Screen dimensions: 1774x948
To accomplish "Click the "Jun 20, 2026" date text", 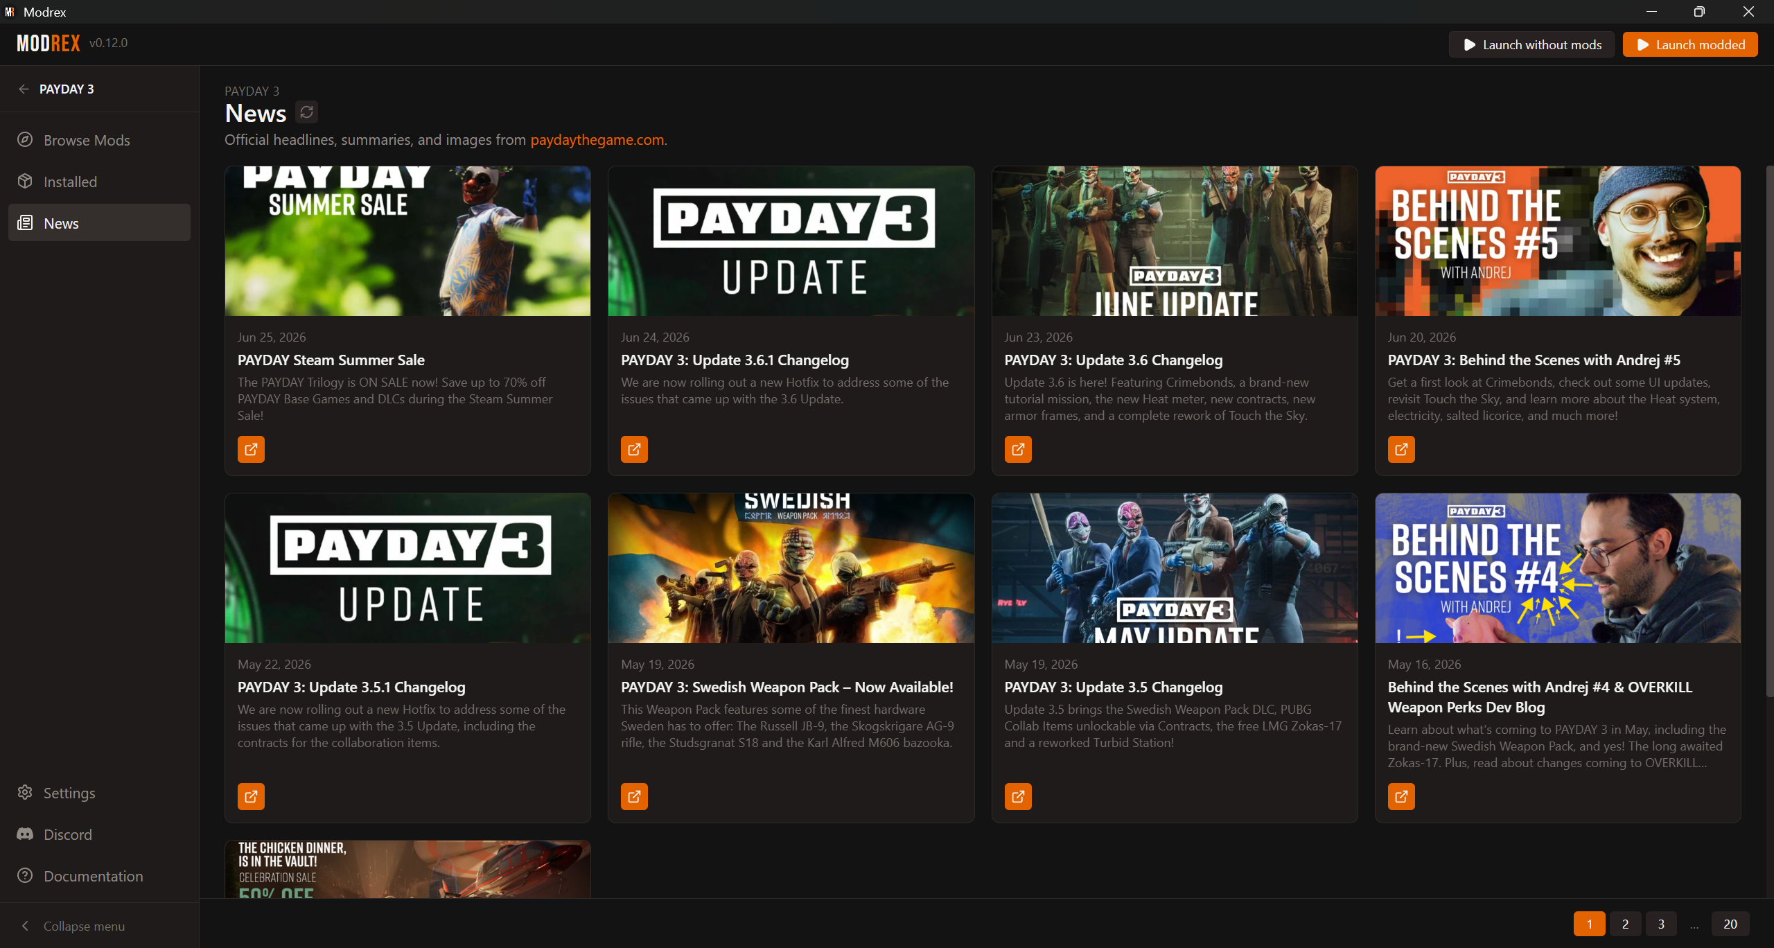I will (x=1422, y=337).
